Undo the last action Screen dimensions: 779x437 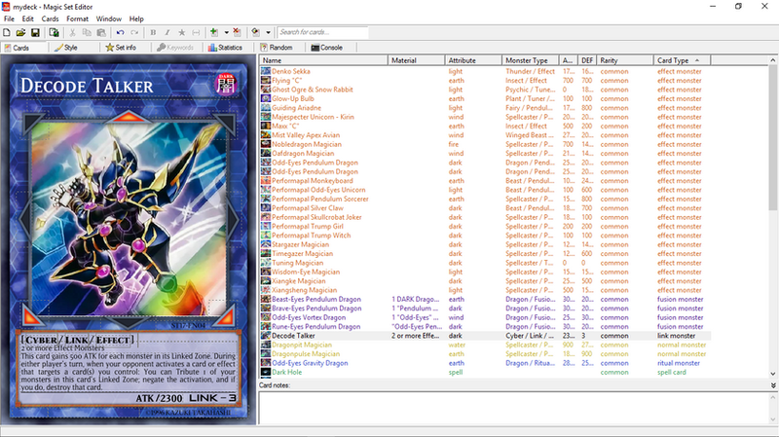(x=120, y=33)
